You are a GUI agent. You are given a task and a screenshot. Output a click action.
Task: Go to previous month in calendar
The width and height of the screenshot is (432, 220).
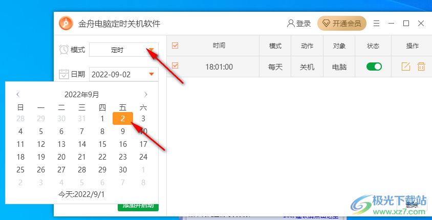pyautogui.click(x=18, y=95)
